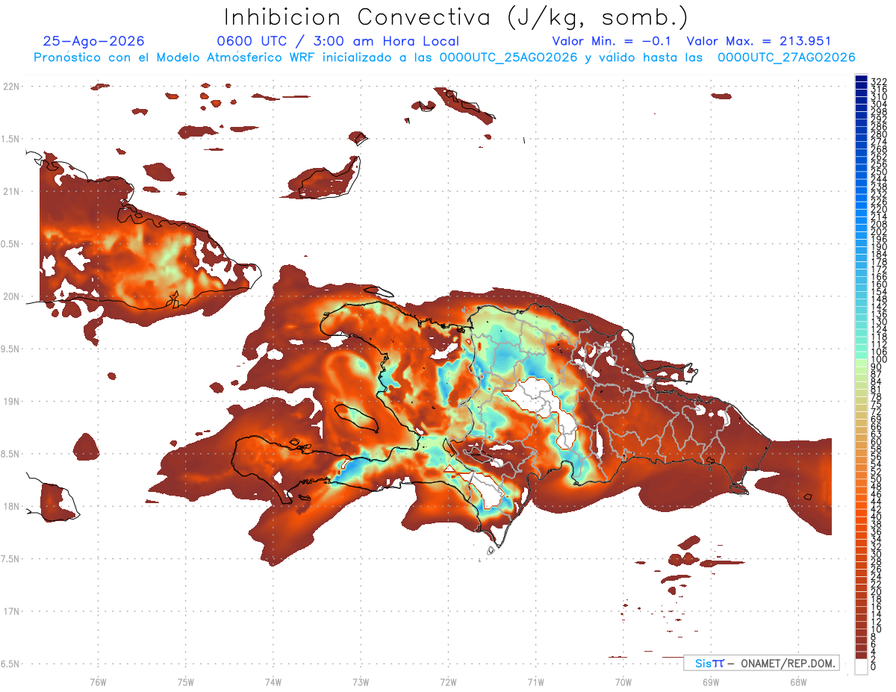Click the '21N' latitude label
The height and width of the screenshot is (692, 896).
(11, 191)
